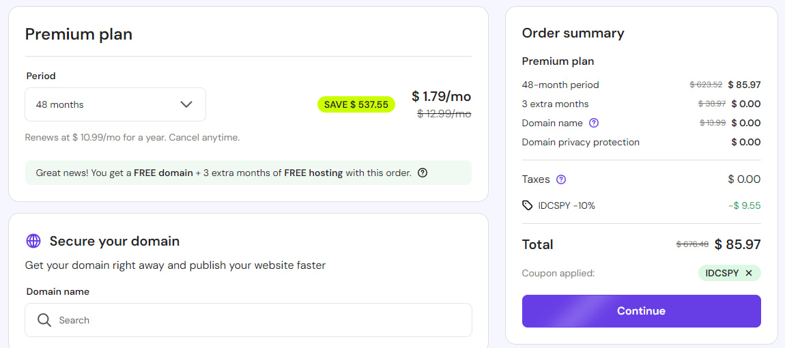Remove the applied IDCSPY coupon with the X
The height and width of the screenshot is (348, 785).
coord(749,273)
